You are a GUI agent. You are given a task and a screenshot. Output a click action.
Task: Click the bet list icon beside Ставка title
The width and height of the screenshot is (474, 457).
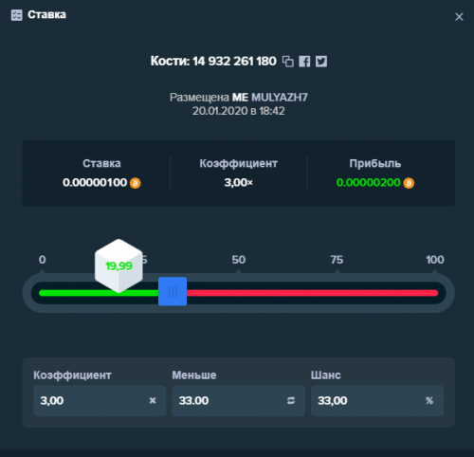[17, 15]
